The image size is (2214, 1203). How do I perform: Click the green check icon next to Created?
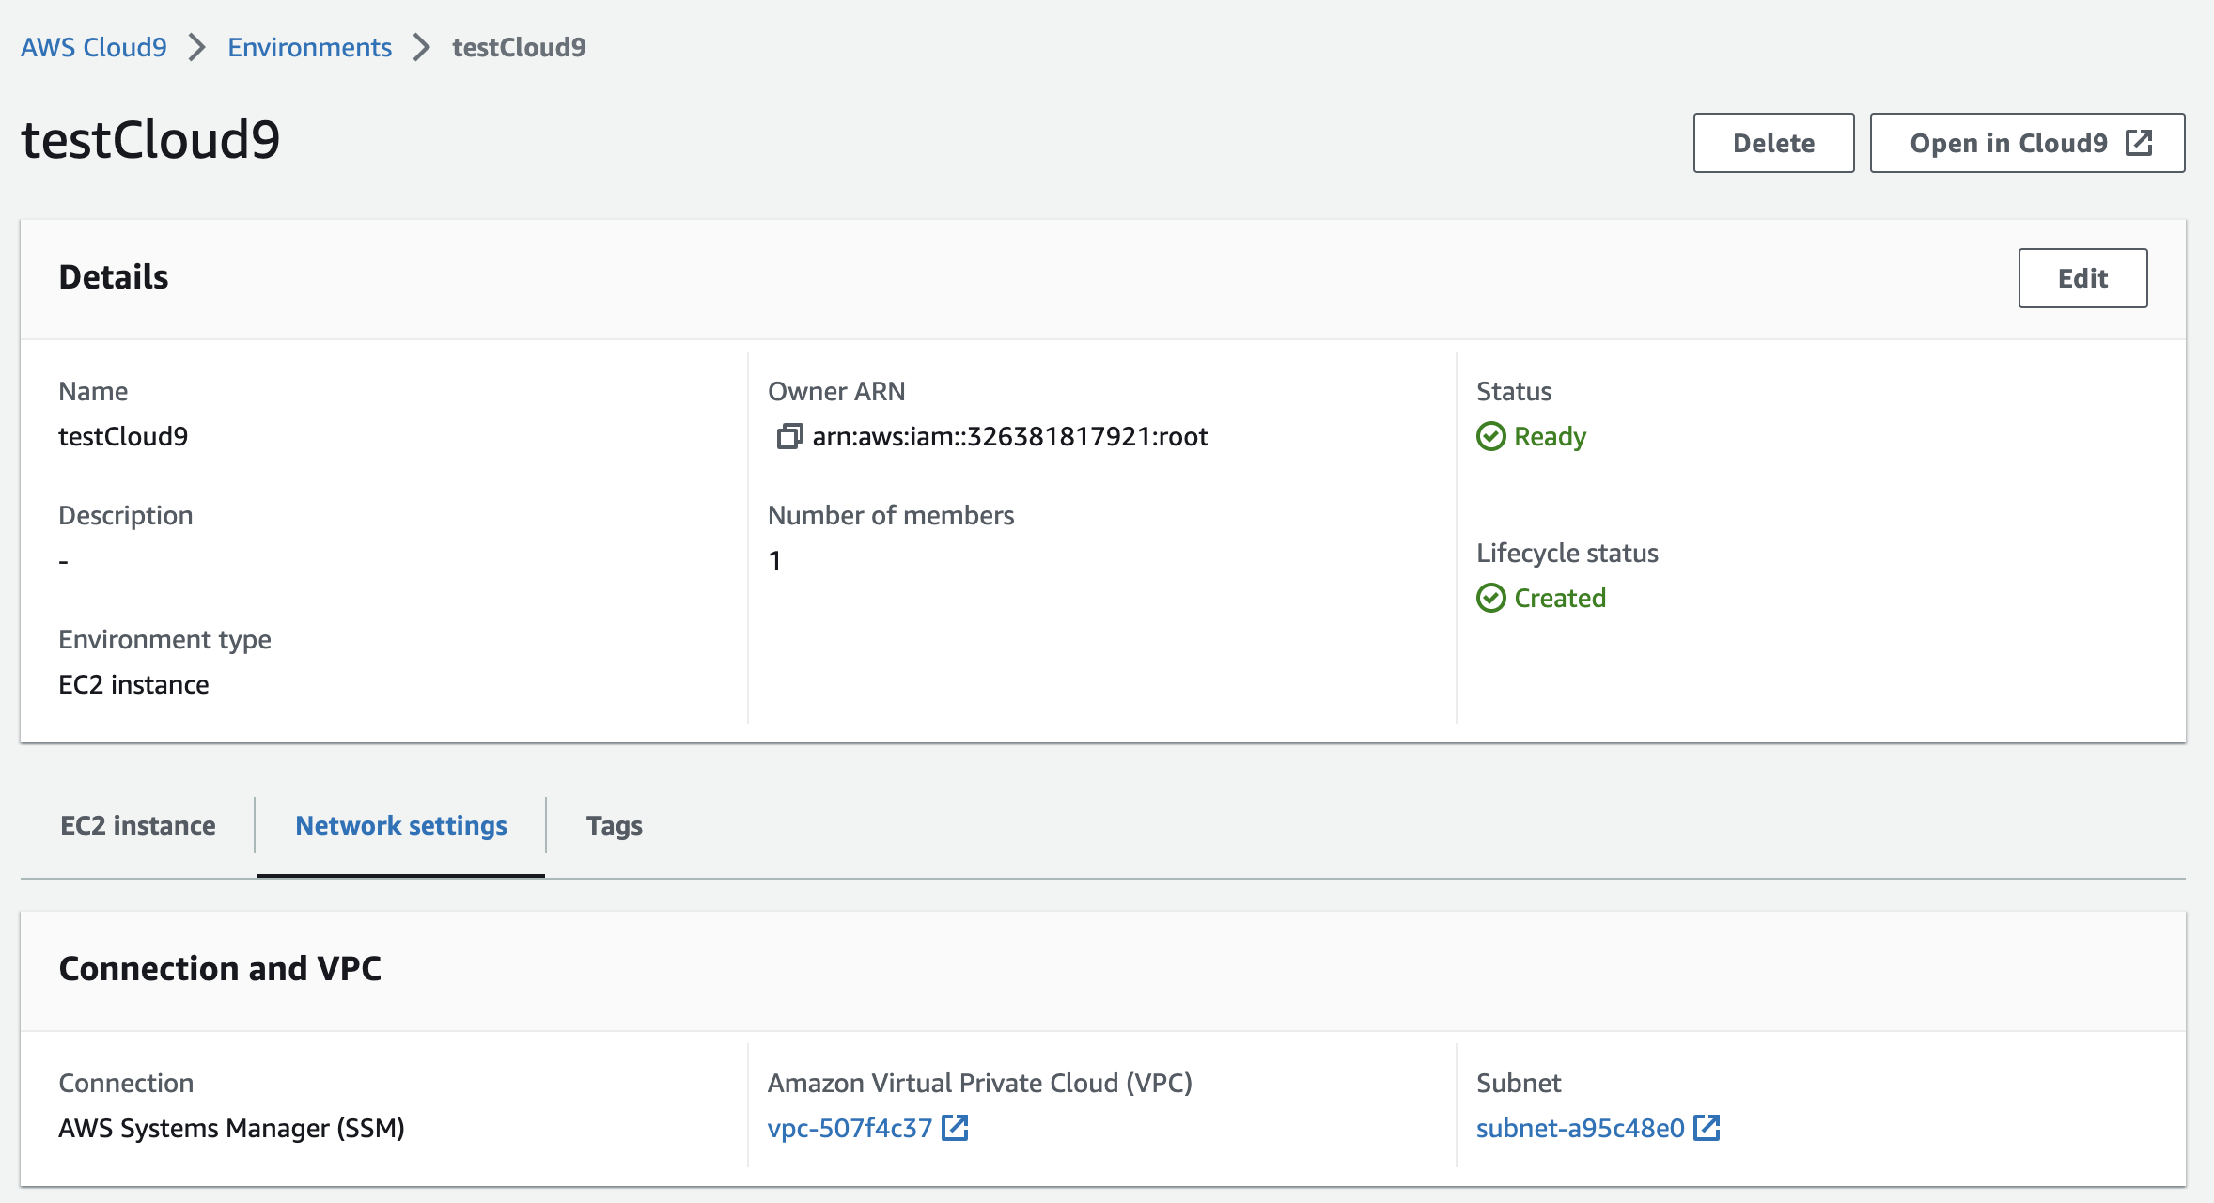click(x=1491, y=598)
